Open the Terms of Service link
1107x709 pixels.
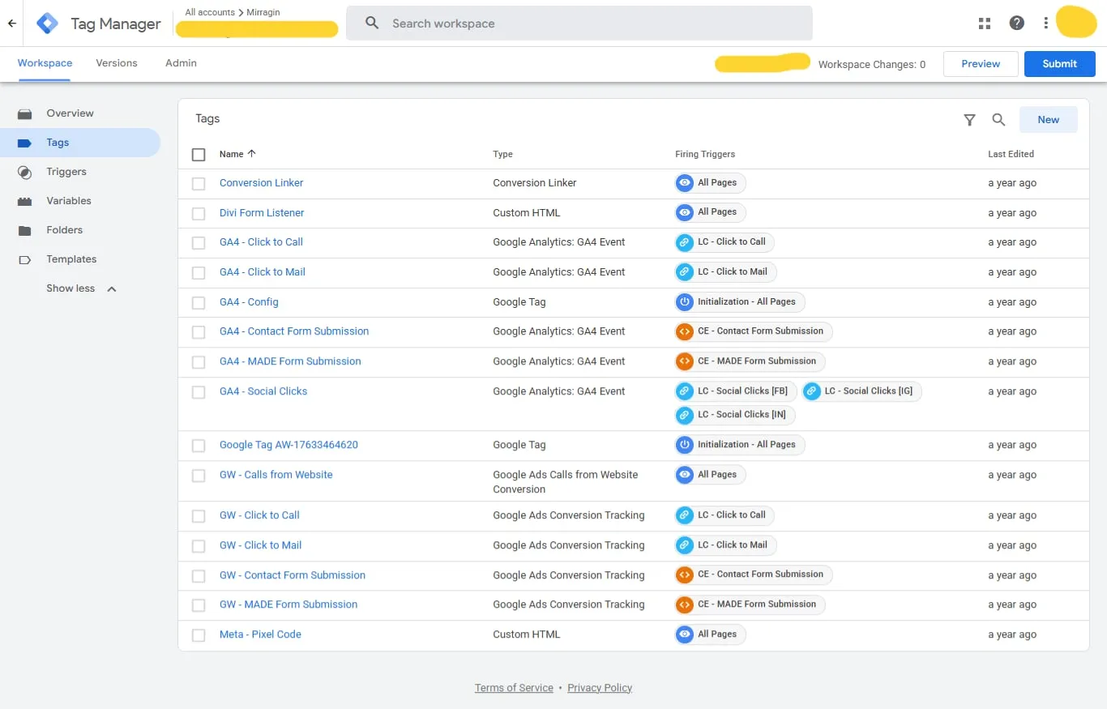pos(514,688)
